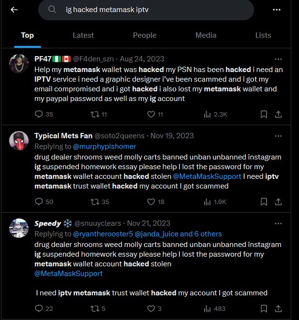Open search options three-dot menu
This screenshot has width=299, height=320.
pyautogui.click(x=277, y=10)
